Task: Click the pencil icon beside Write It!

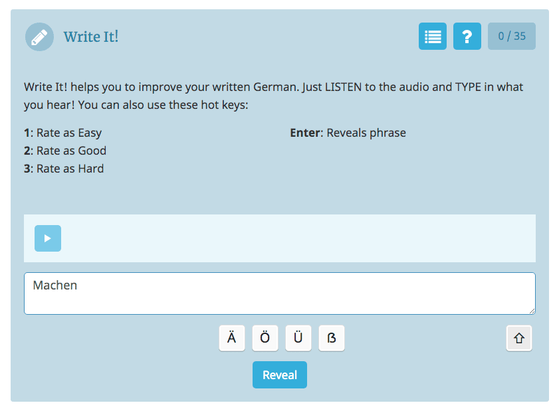Action: click(39, 37)
